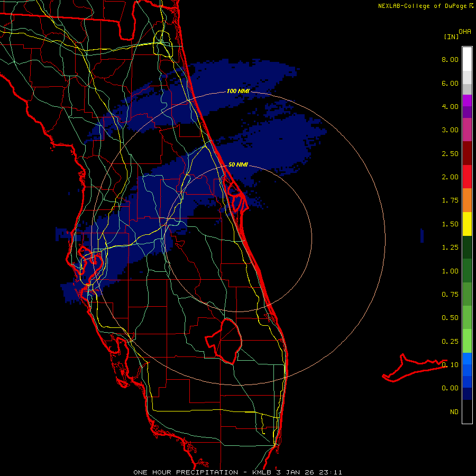The height and width of the screenshot is (476, 476).
Task: Select the 8.00 legend value
Action: click(x=450, y=59)
